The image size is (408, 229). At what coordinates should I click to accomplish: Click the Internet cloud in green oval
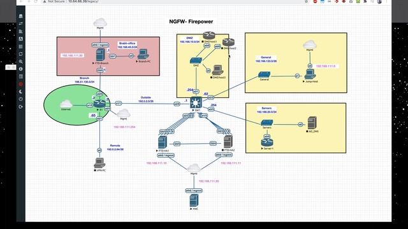(x=66, y=104)
